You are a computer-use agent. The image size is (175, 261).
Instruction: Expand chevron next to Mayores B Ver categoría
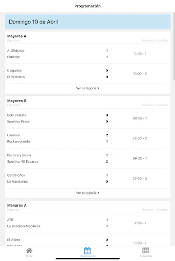point(98,193)
